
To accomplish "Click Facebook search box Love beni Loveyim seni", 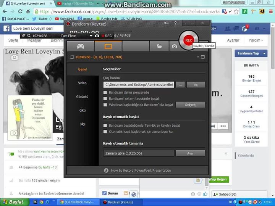I will point(37,28).
